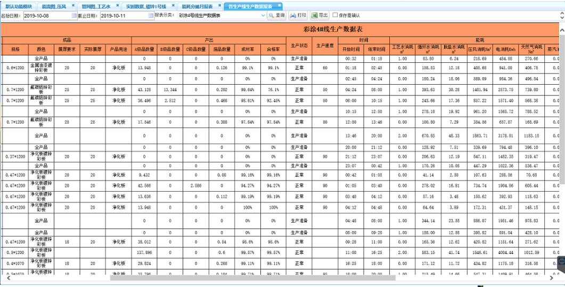565x287 pixels.
Task: Switch to the 默认功能模块 tab
Action: [18, 5]
